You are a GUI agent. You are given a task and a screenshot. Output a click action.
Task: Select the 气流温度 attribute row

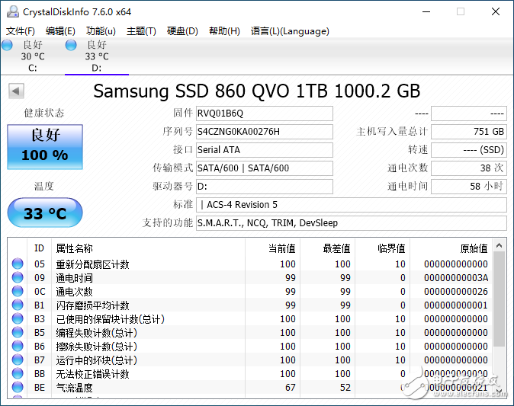click(250, 387)
